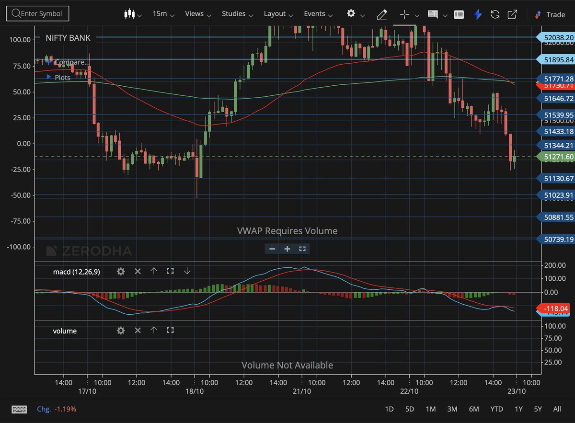Open the Layout dropdown menu
Image resolution: width=575 pixels, height=423 pixels.
click(x=278, y=14)
